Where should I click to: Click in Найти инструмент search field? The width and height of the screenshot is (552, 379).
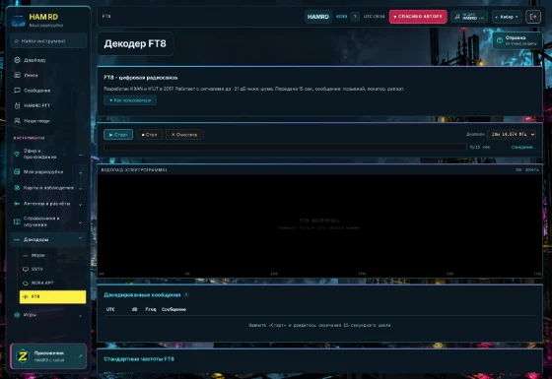click(48, 41)
